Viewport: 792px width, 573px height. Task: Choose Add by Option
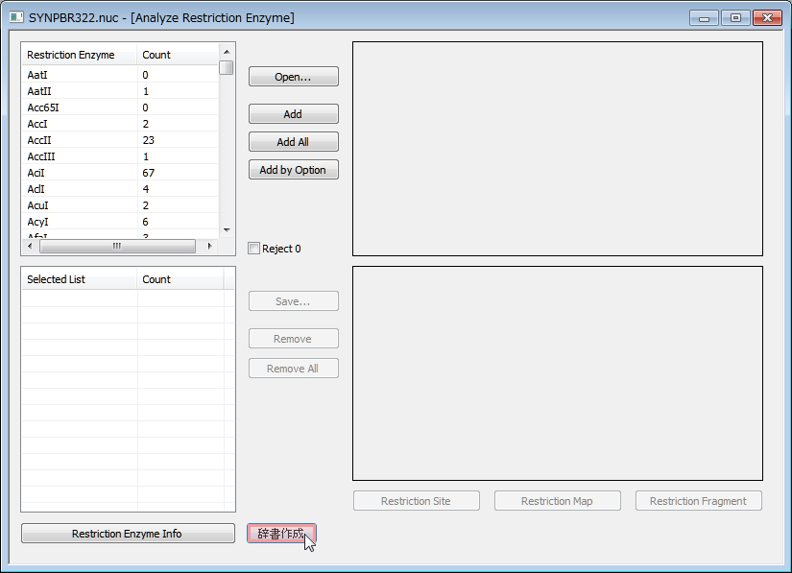point(293,170)
